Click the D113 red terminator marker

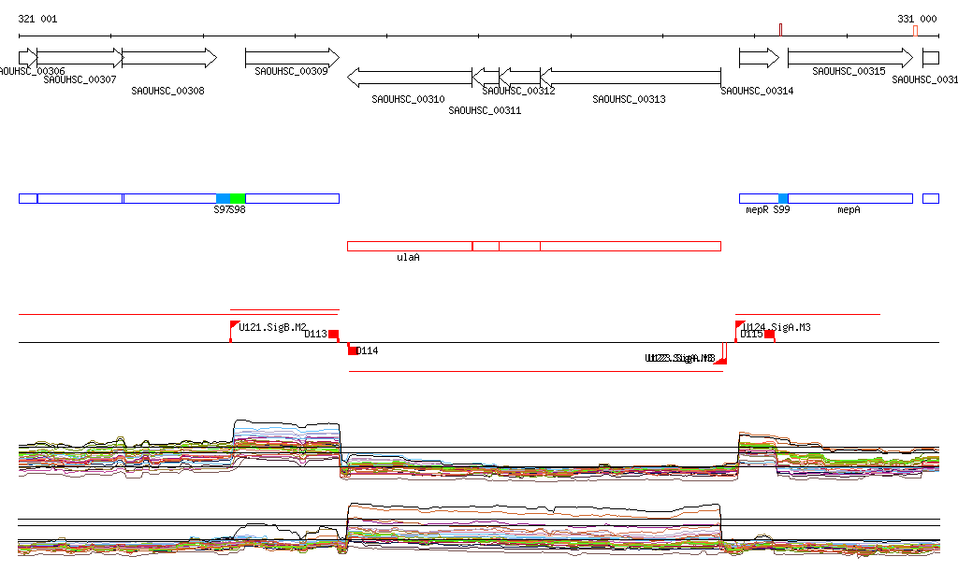point(334,335)
